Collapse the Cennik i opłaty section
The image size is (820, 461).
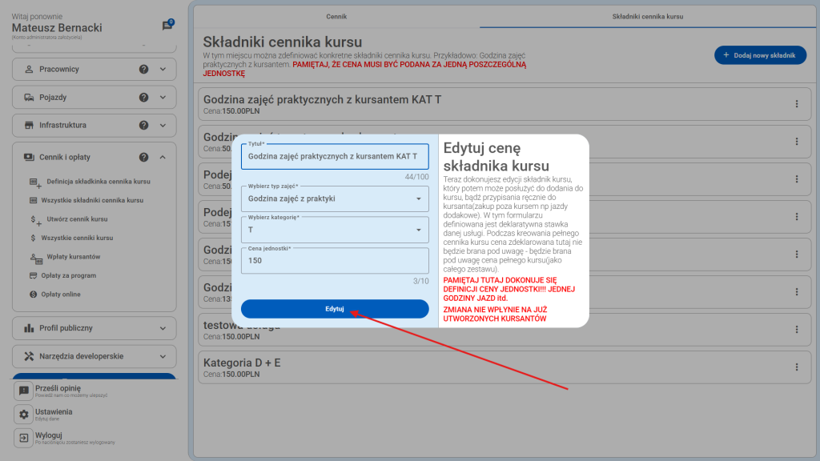163,158
